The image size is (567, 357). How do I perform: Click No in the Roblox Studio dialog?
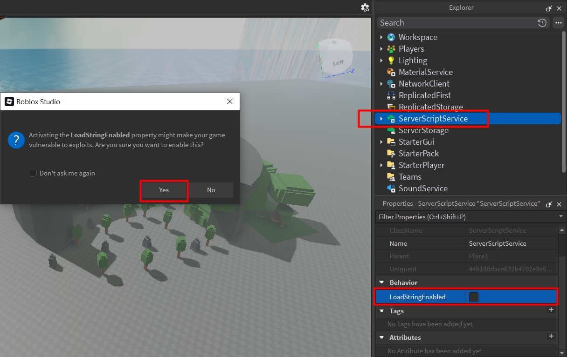tap(211, 190)
